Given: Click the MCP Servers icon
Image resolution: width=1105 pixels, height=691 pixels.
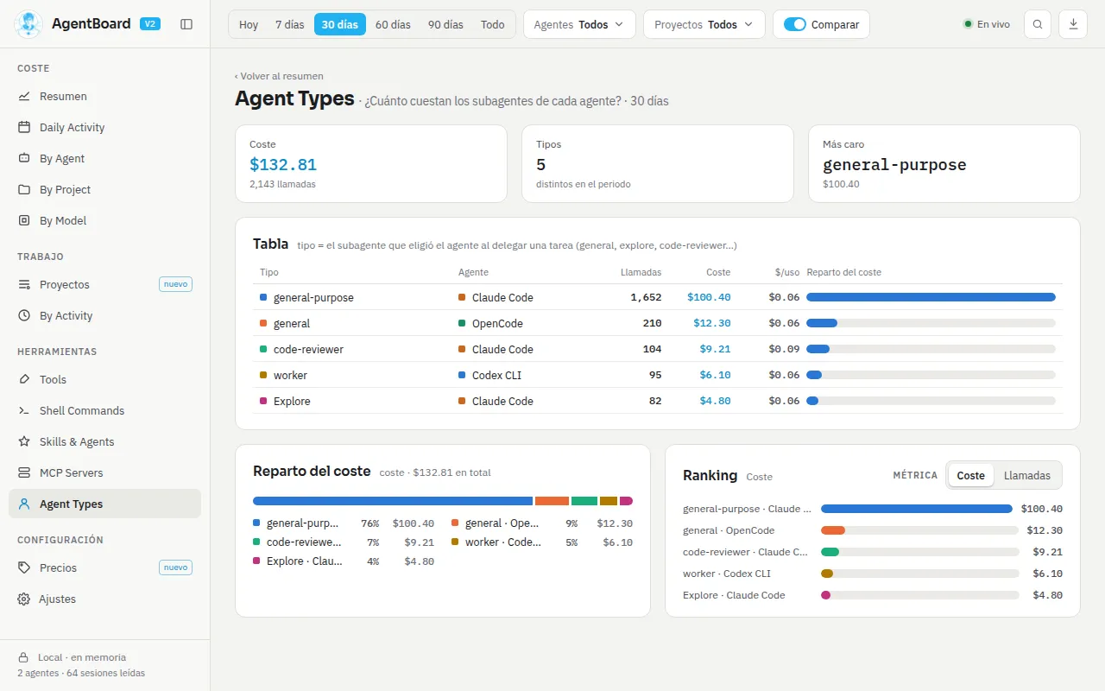Looking at the screenshot, I should 24,472.
